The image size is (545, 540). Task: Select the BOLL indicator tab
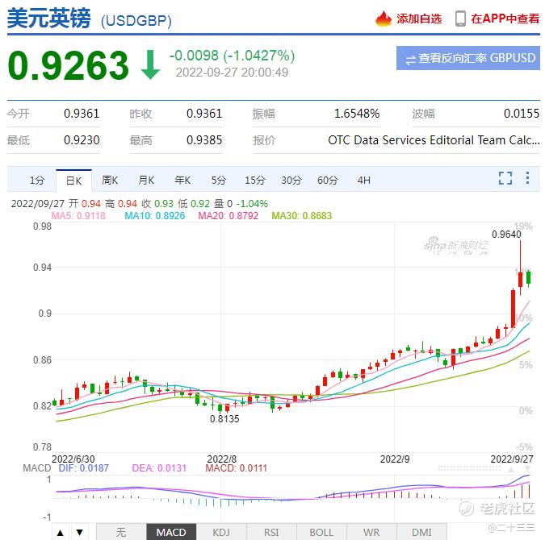(x=321, y=533)
